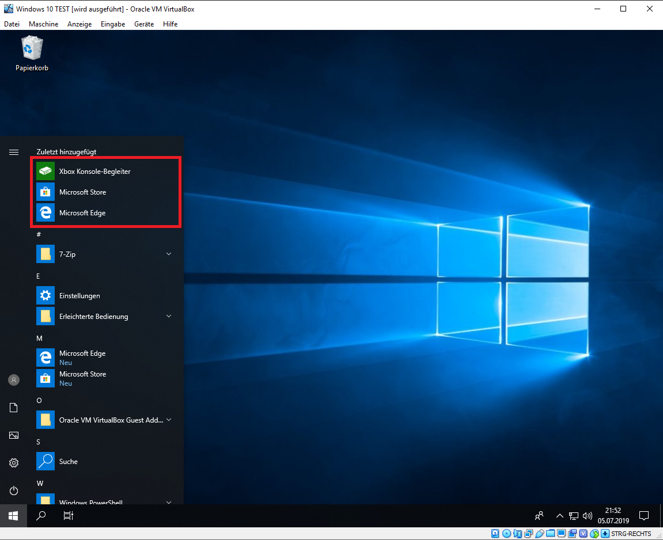Click VirtualBox CPU virtualization status icon

tap(584, 534)
